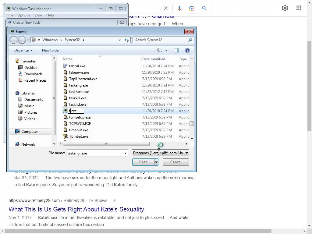Open the Google apps grid icon
The image size is (312, 234).
299,8
